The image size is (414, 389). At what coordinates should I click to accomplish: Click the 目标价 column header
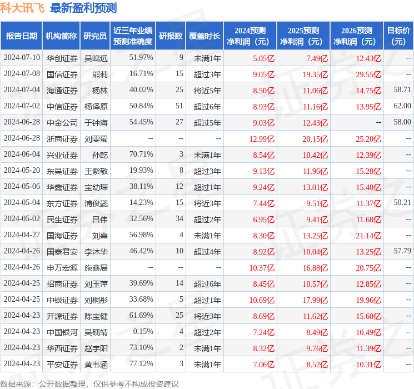(398, 36)
